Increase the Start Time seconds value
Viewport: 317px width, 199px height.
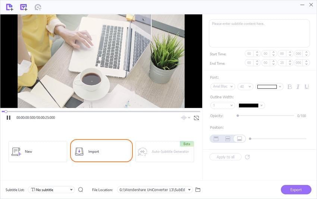click(290, 52)
